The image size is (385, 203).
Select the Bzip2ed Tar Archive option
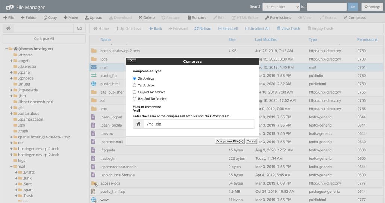pyautogui.click(x=135, y=98)
